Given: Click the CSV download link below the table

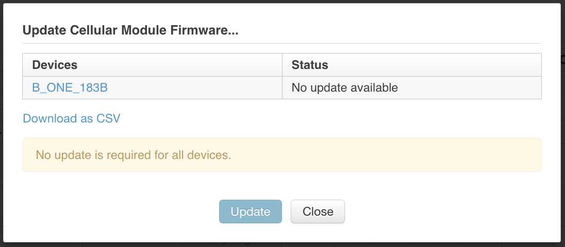Looking at the screenshot, I should point(72,118).
